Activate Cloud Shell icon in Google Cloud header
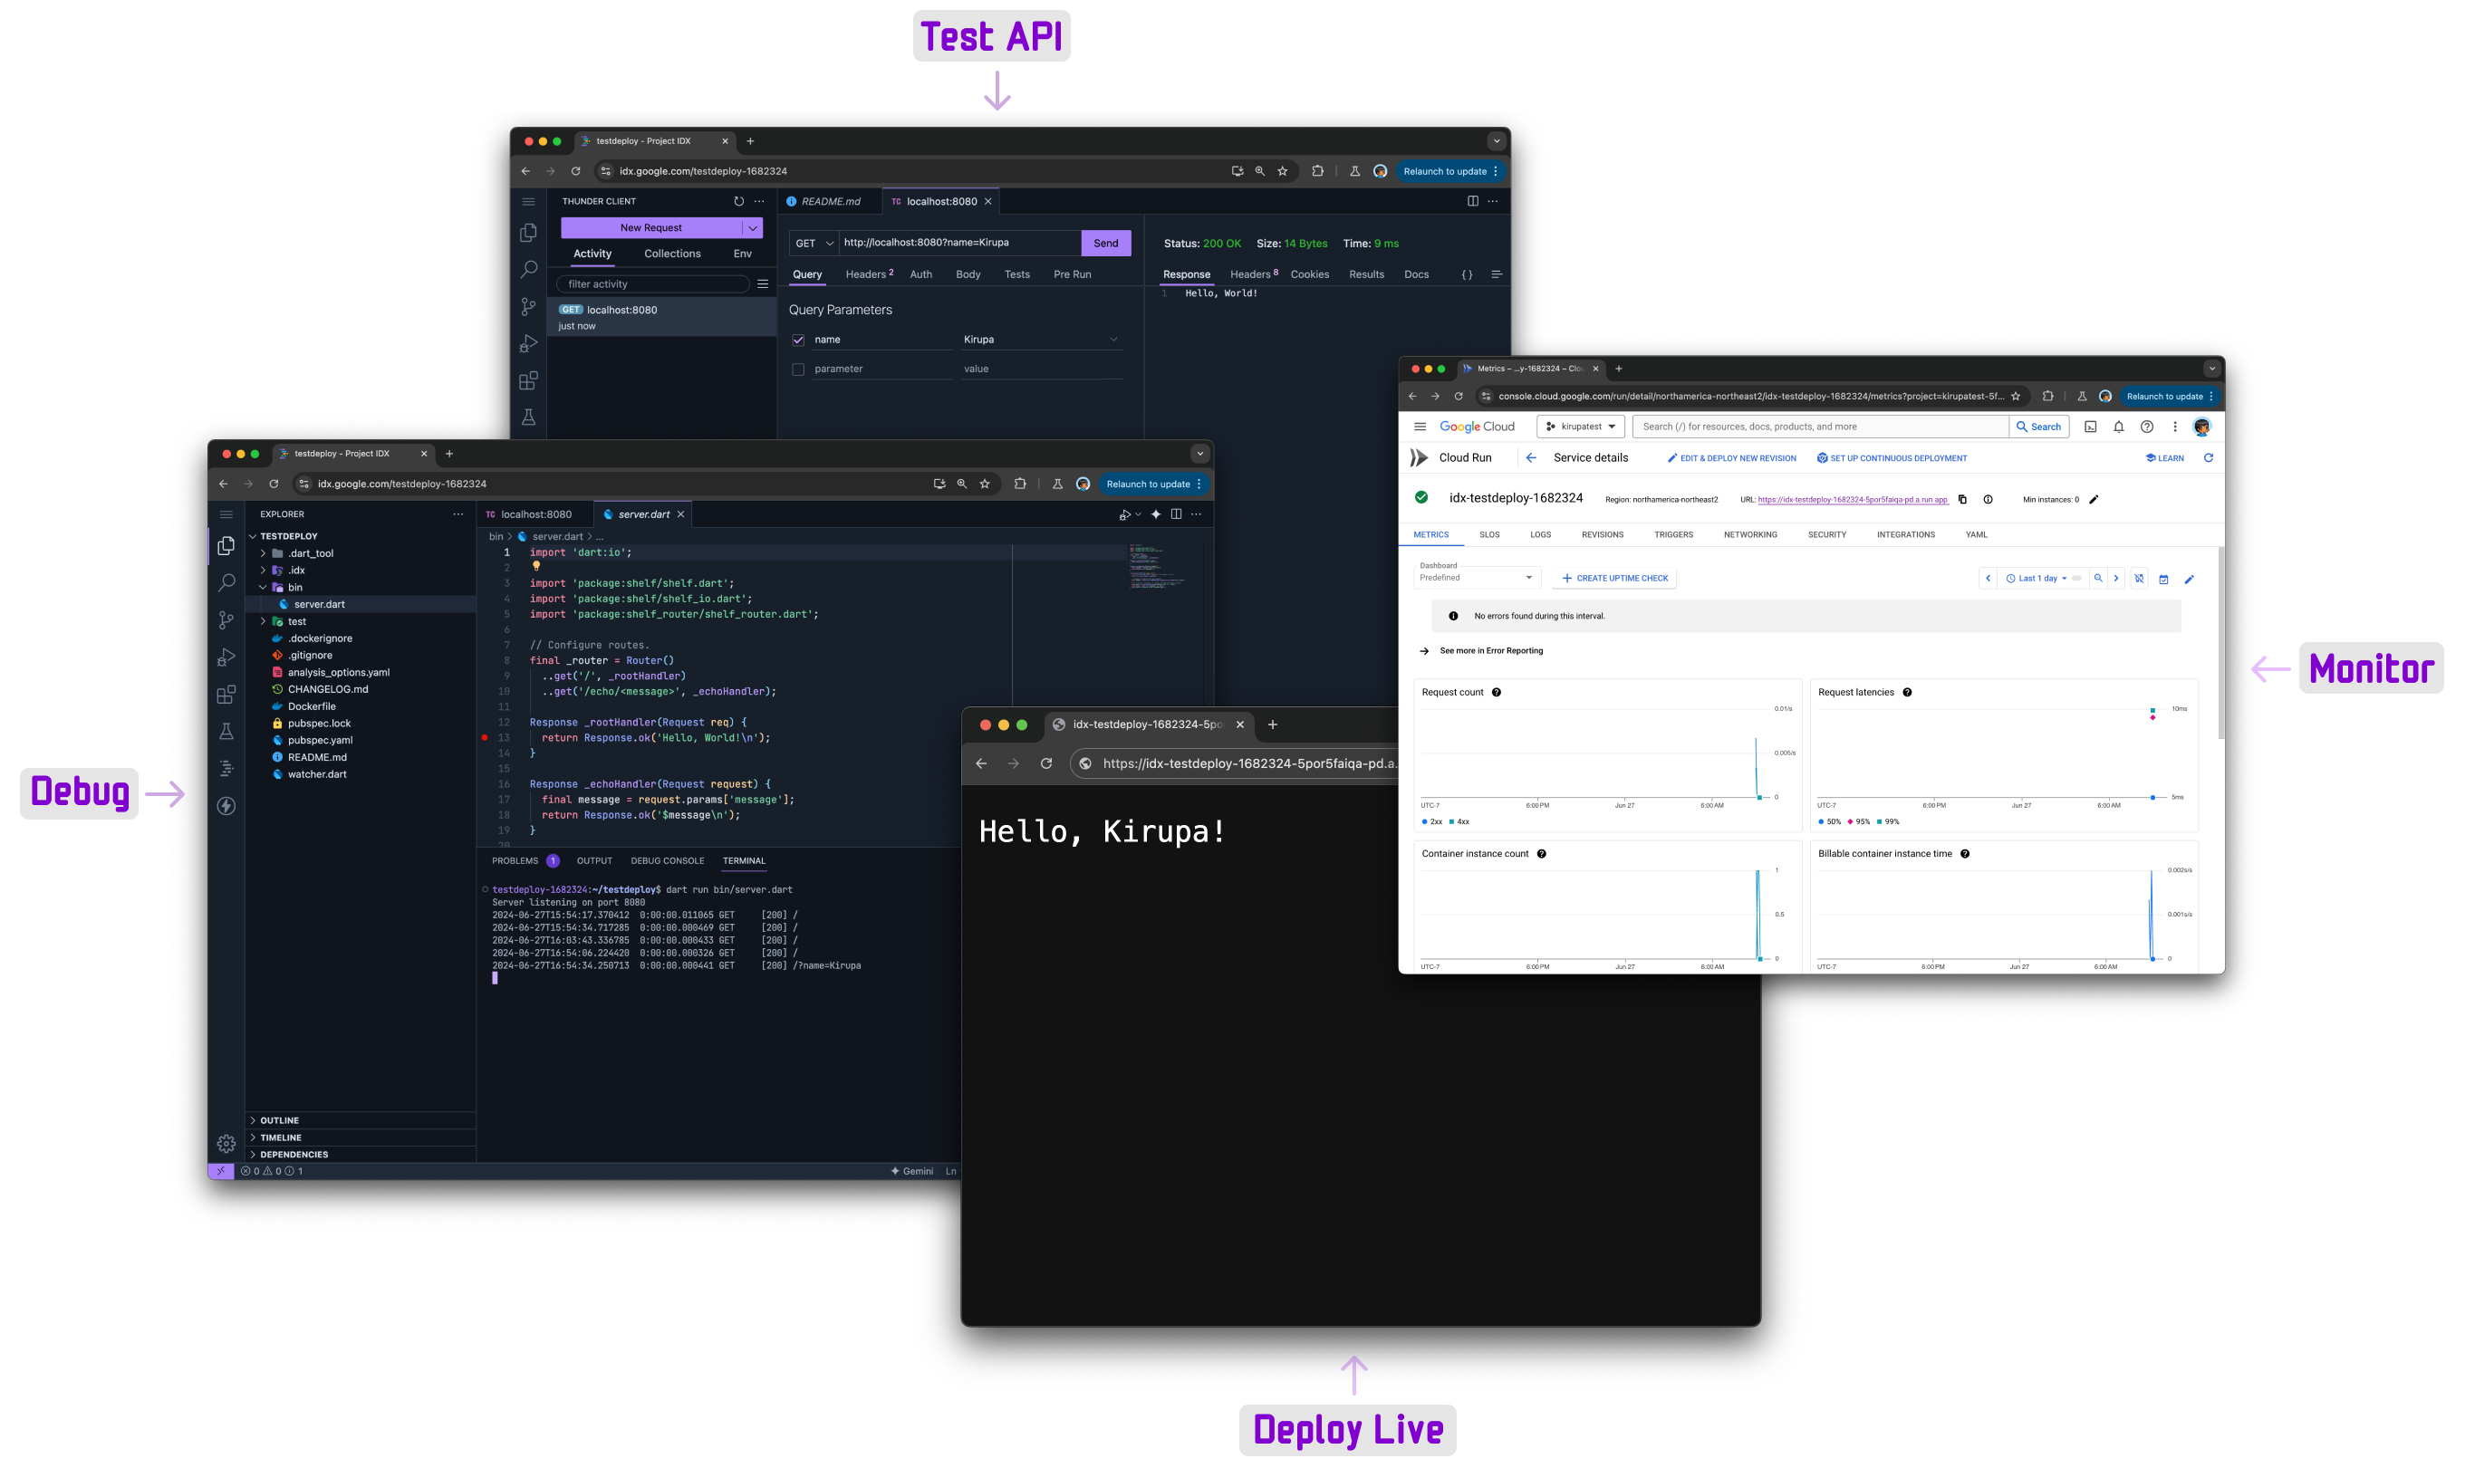Image resolution: width=2475 pixels, height=1468 pixels. tap(2090, 427)
